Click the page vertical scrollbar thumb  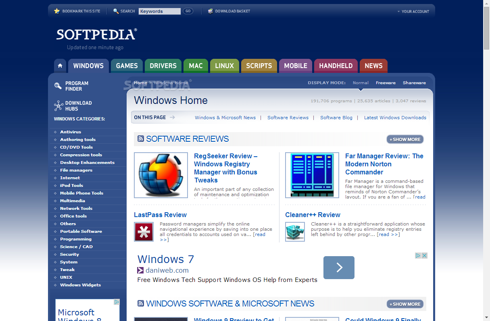pyautogui.click(x=486, y=28)
